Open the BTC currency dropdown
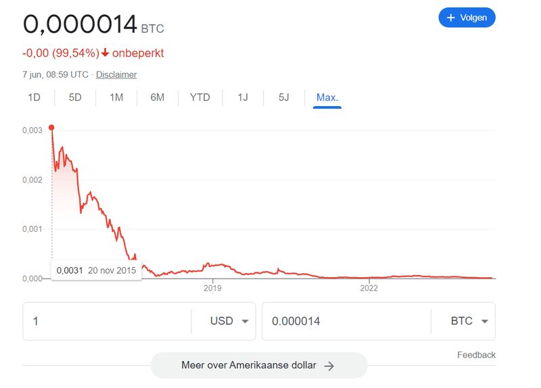The width and height of the screenshot is (541, 388). pyautogui.click(x=469, y=321)
